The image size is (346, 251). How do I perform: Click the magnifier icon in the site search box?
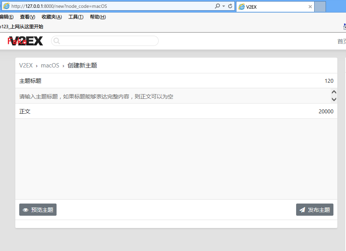pyautogui.click(x=57, y=41)
